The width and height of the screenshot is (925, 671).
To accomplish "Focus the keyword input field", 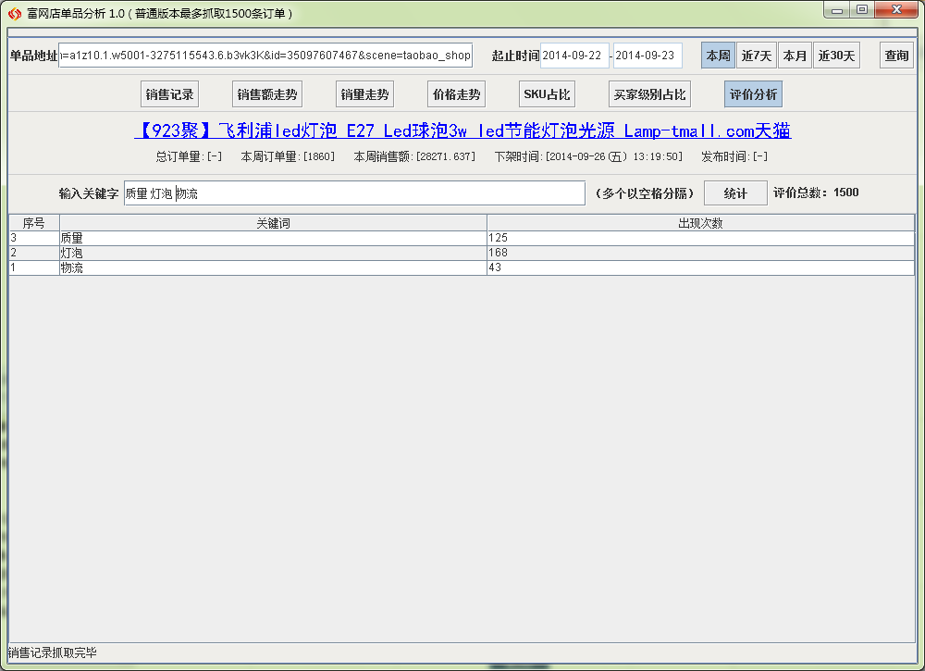I will (x=354, y=193).
